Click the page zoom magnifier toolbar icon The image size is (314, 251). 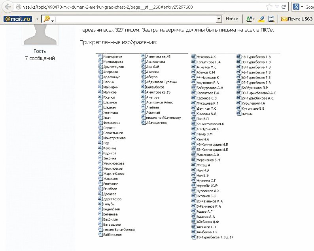(272, 19)
